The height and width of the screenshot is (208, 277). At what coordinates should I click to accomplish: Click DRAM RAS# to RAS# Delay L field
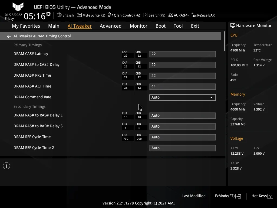(183, 116)
